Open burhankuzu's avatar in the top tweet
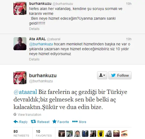Image resolution: width=145 pixels, height=139 pixels. pos(20,8)
